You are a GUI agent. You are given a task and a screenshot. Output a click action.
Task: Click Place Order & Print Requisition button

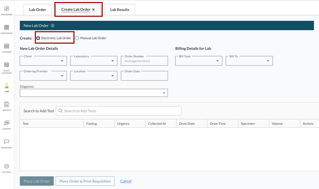[85, 181]
